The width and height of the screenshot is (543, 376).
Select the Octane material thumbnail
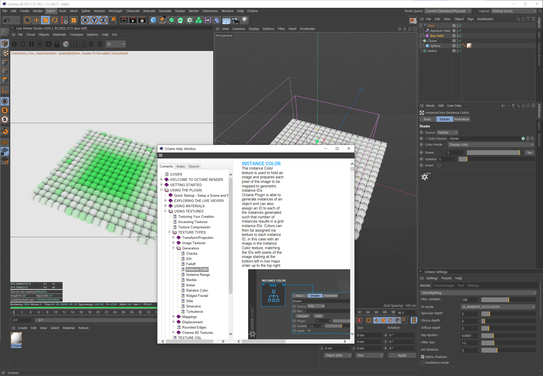(16, 338)
